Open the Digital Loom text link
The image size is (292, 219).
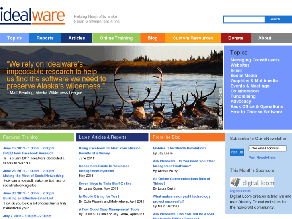click(240, 191)
